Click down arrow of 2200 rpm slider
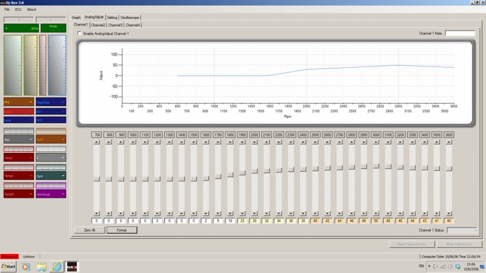The height and width of the screenshot is (273, 486). (279, 214)
